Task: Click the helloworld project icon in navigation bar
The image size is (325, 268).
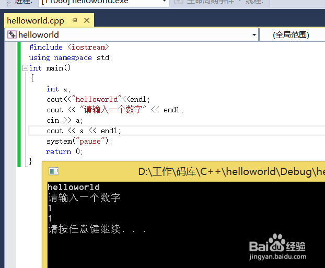Action: (x=12, y=34)
